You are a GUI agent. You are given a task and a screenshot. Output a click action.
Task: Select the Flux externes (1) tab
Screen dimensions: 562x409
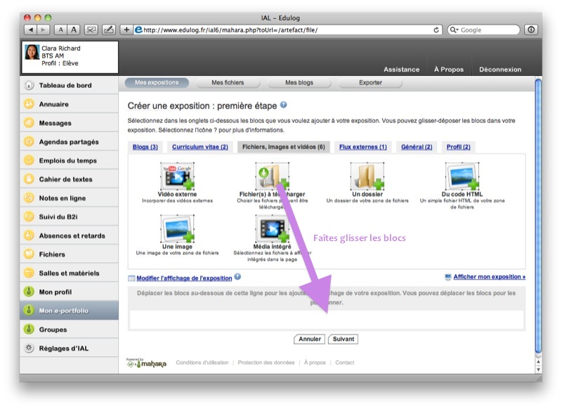[362, 147]
